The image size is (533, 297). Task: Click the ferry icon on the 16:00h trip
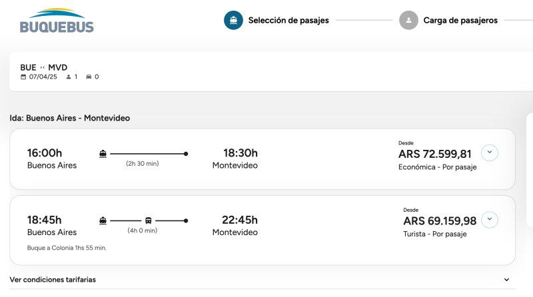click(103, 153)
